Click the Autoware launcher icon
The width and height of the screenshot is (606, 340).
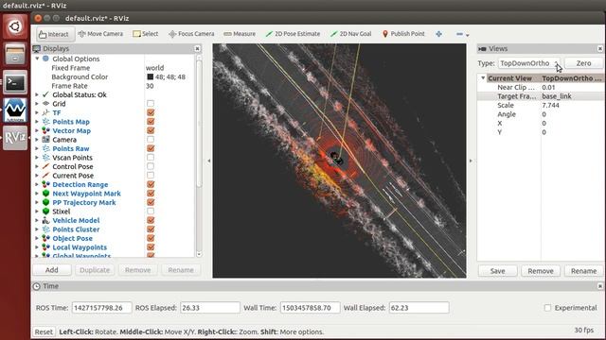(15, 110)
